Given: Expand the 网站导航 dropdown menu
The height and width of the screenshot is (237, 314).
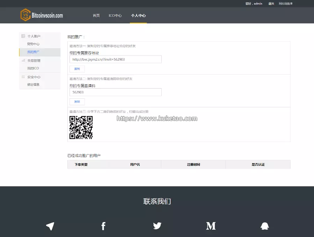Looking at the screenshot, I should click(285, 4).
